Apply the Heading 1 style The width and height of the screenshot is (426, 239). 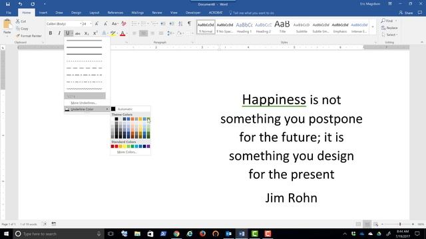coord(244,27)
